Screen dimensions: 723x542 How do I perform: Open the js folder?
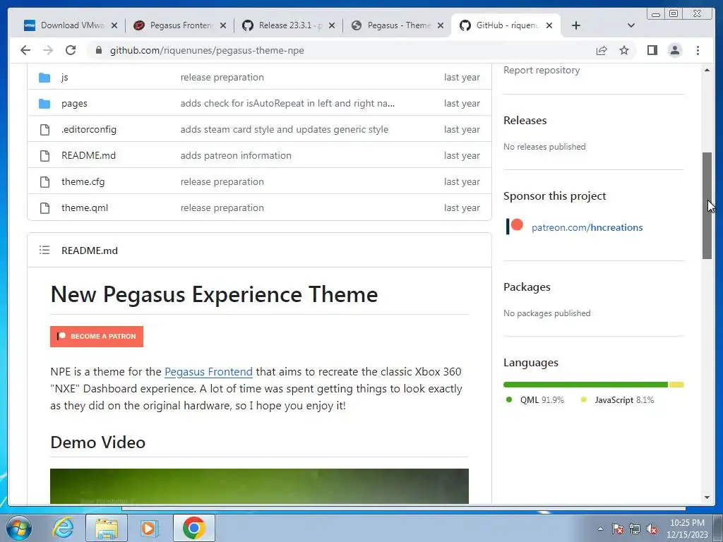coord(64,77)
